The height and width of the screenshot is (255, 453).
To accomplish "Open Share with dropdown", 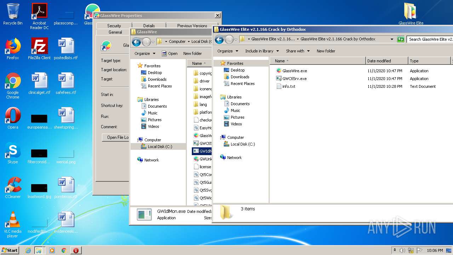I will [298, 51].
